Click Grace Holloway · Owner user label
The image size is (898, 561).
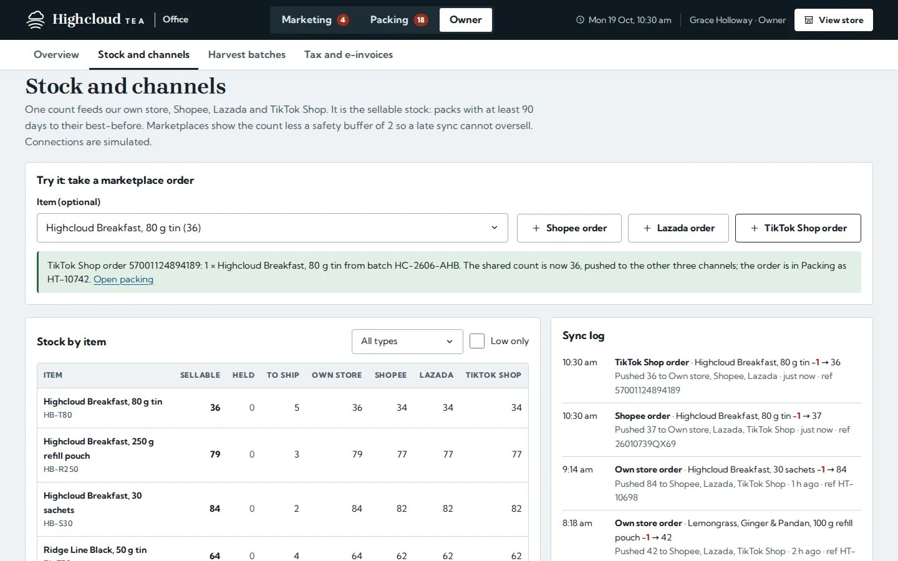coord(738,20)
